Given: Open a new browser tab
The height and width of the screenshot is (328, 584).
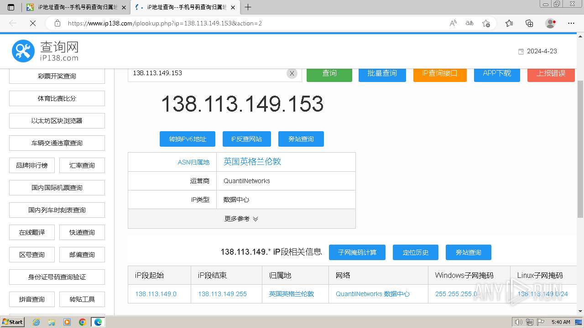Looking at the screenshot, I should pos(248,7).
